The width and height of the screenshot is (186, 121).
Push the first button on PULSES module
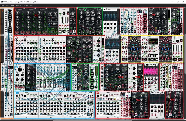point(6,12)
